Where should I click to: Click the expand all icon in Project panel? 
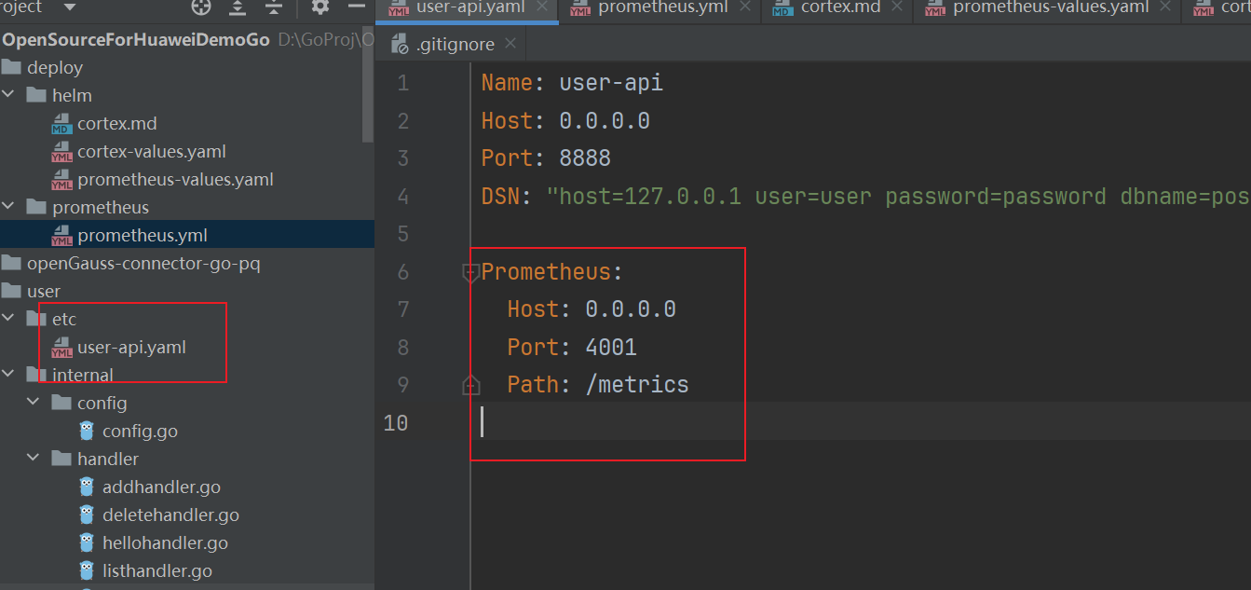pyautogui.click(x=238, y=7)
